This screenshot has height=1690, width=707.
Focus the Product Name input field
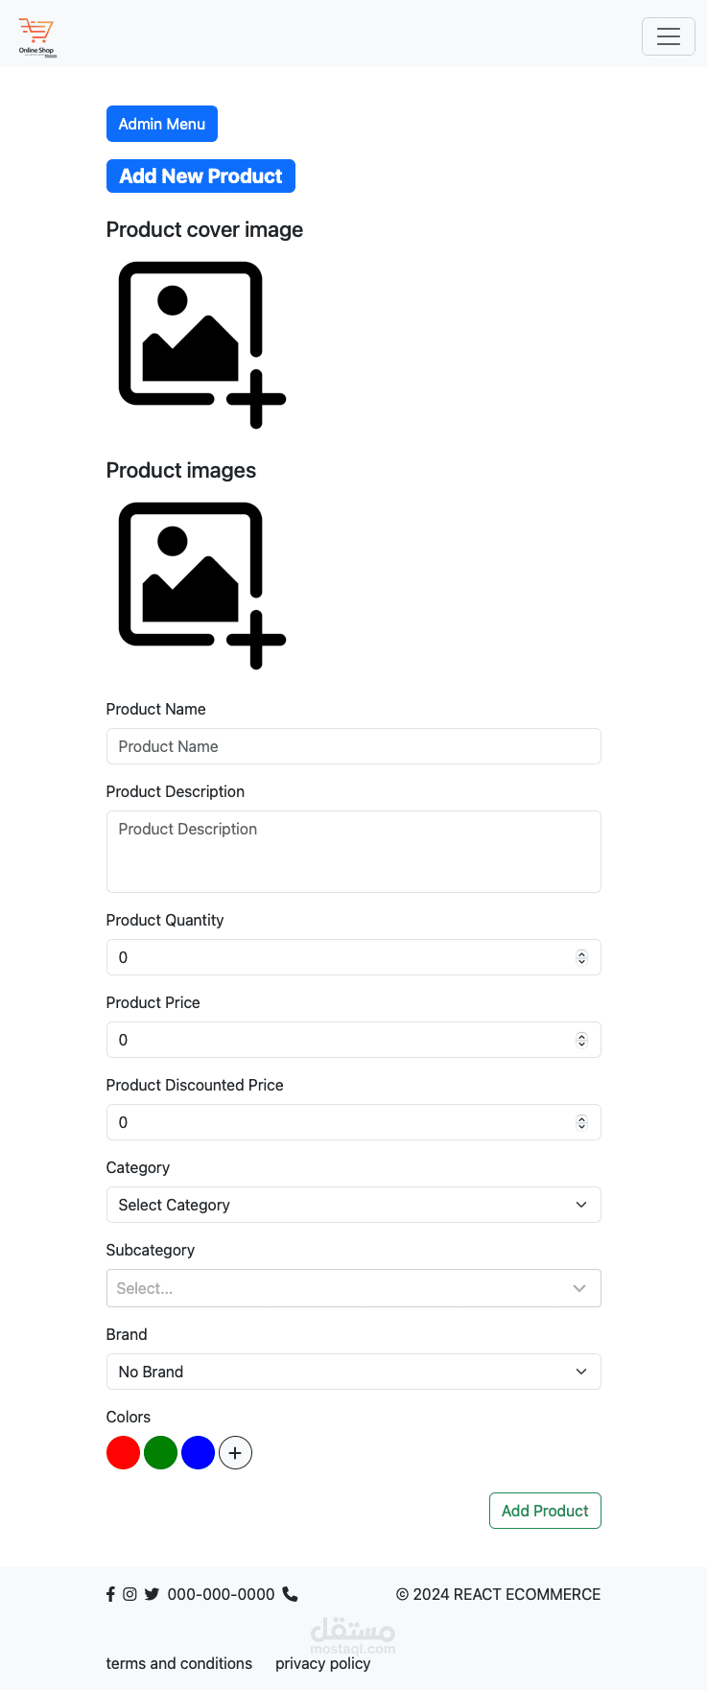pos(353,746)
